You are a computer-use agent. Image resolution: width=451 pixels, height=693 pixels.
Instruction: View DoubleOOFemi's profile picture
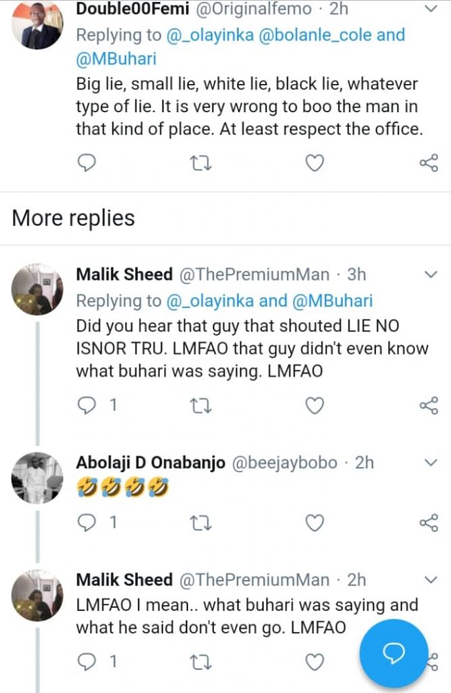click(37, 26)
